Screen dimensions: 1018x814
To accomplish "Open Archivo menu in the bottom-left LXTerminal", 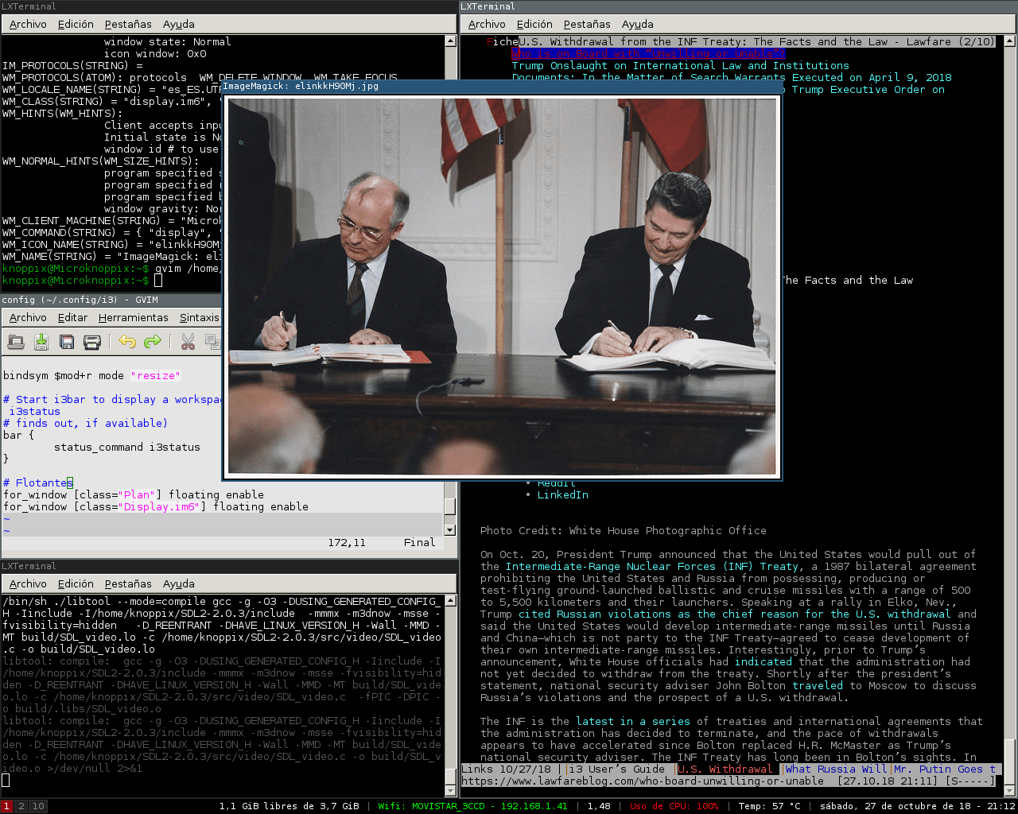I will pyautogui.click(x=28, y=584).
